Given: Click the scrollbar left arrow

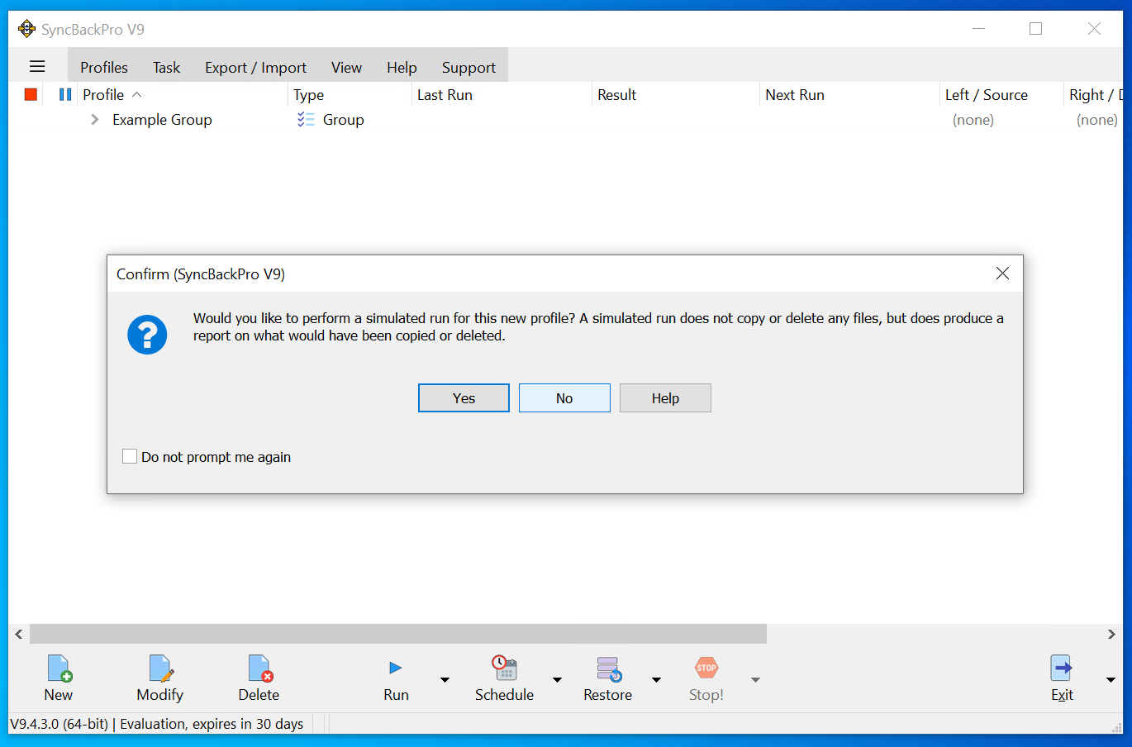Looking at the screenshot, I should pos(19,634).
